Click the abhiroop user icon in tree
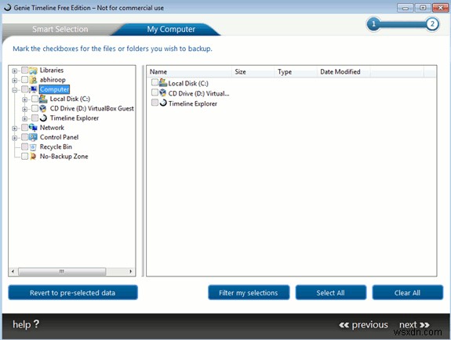This screenshot has width=451, height=340. click(x=34, y=80)
